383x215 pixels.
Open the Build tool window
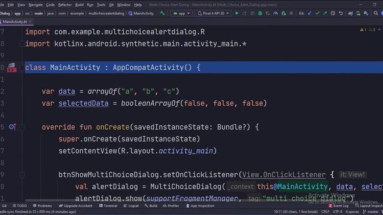151,205
